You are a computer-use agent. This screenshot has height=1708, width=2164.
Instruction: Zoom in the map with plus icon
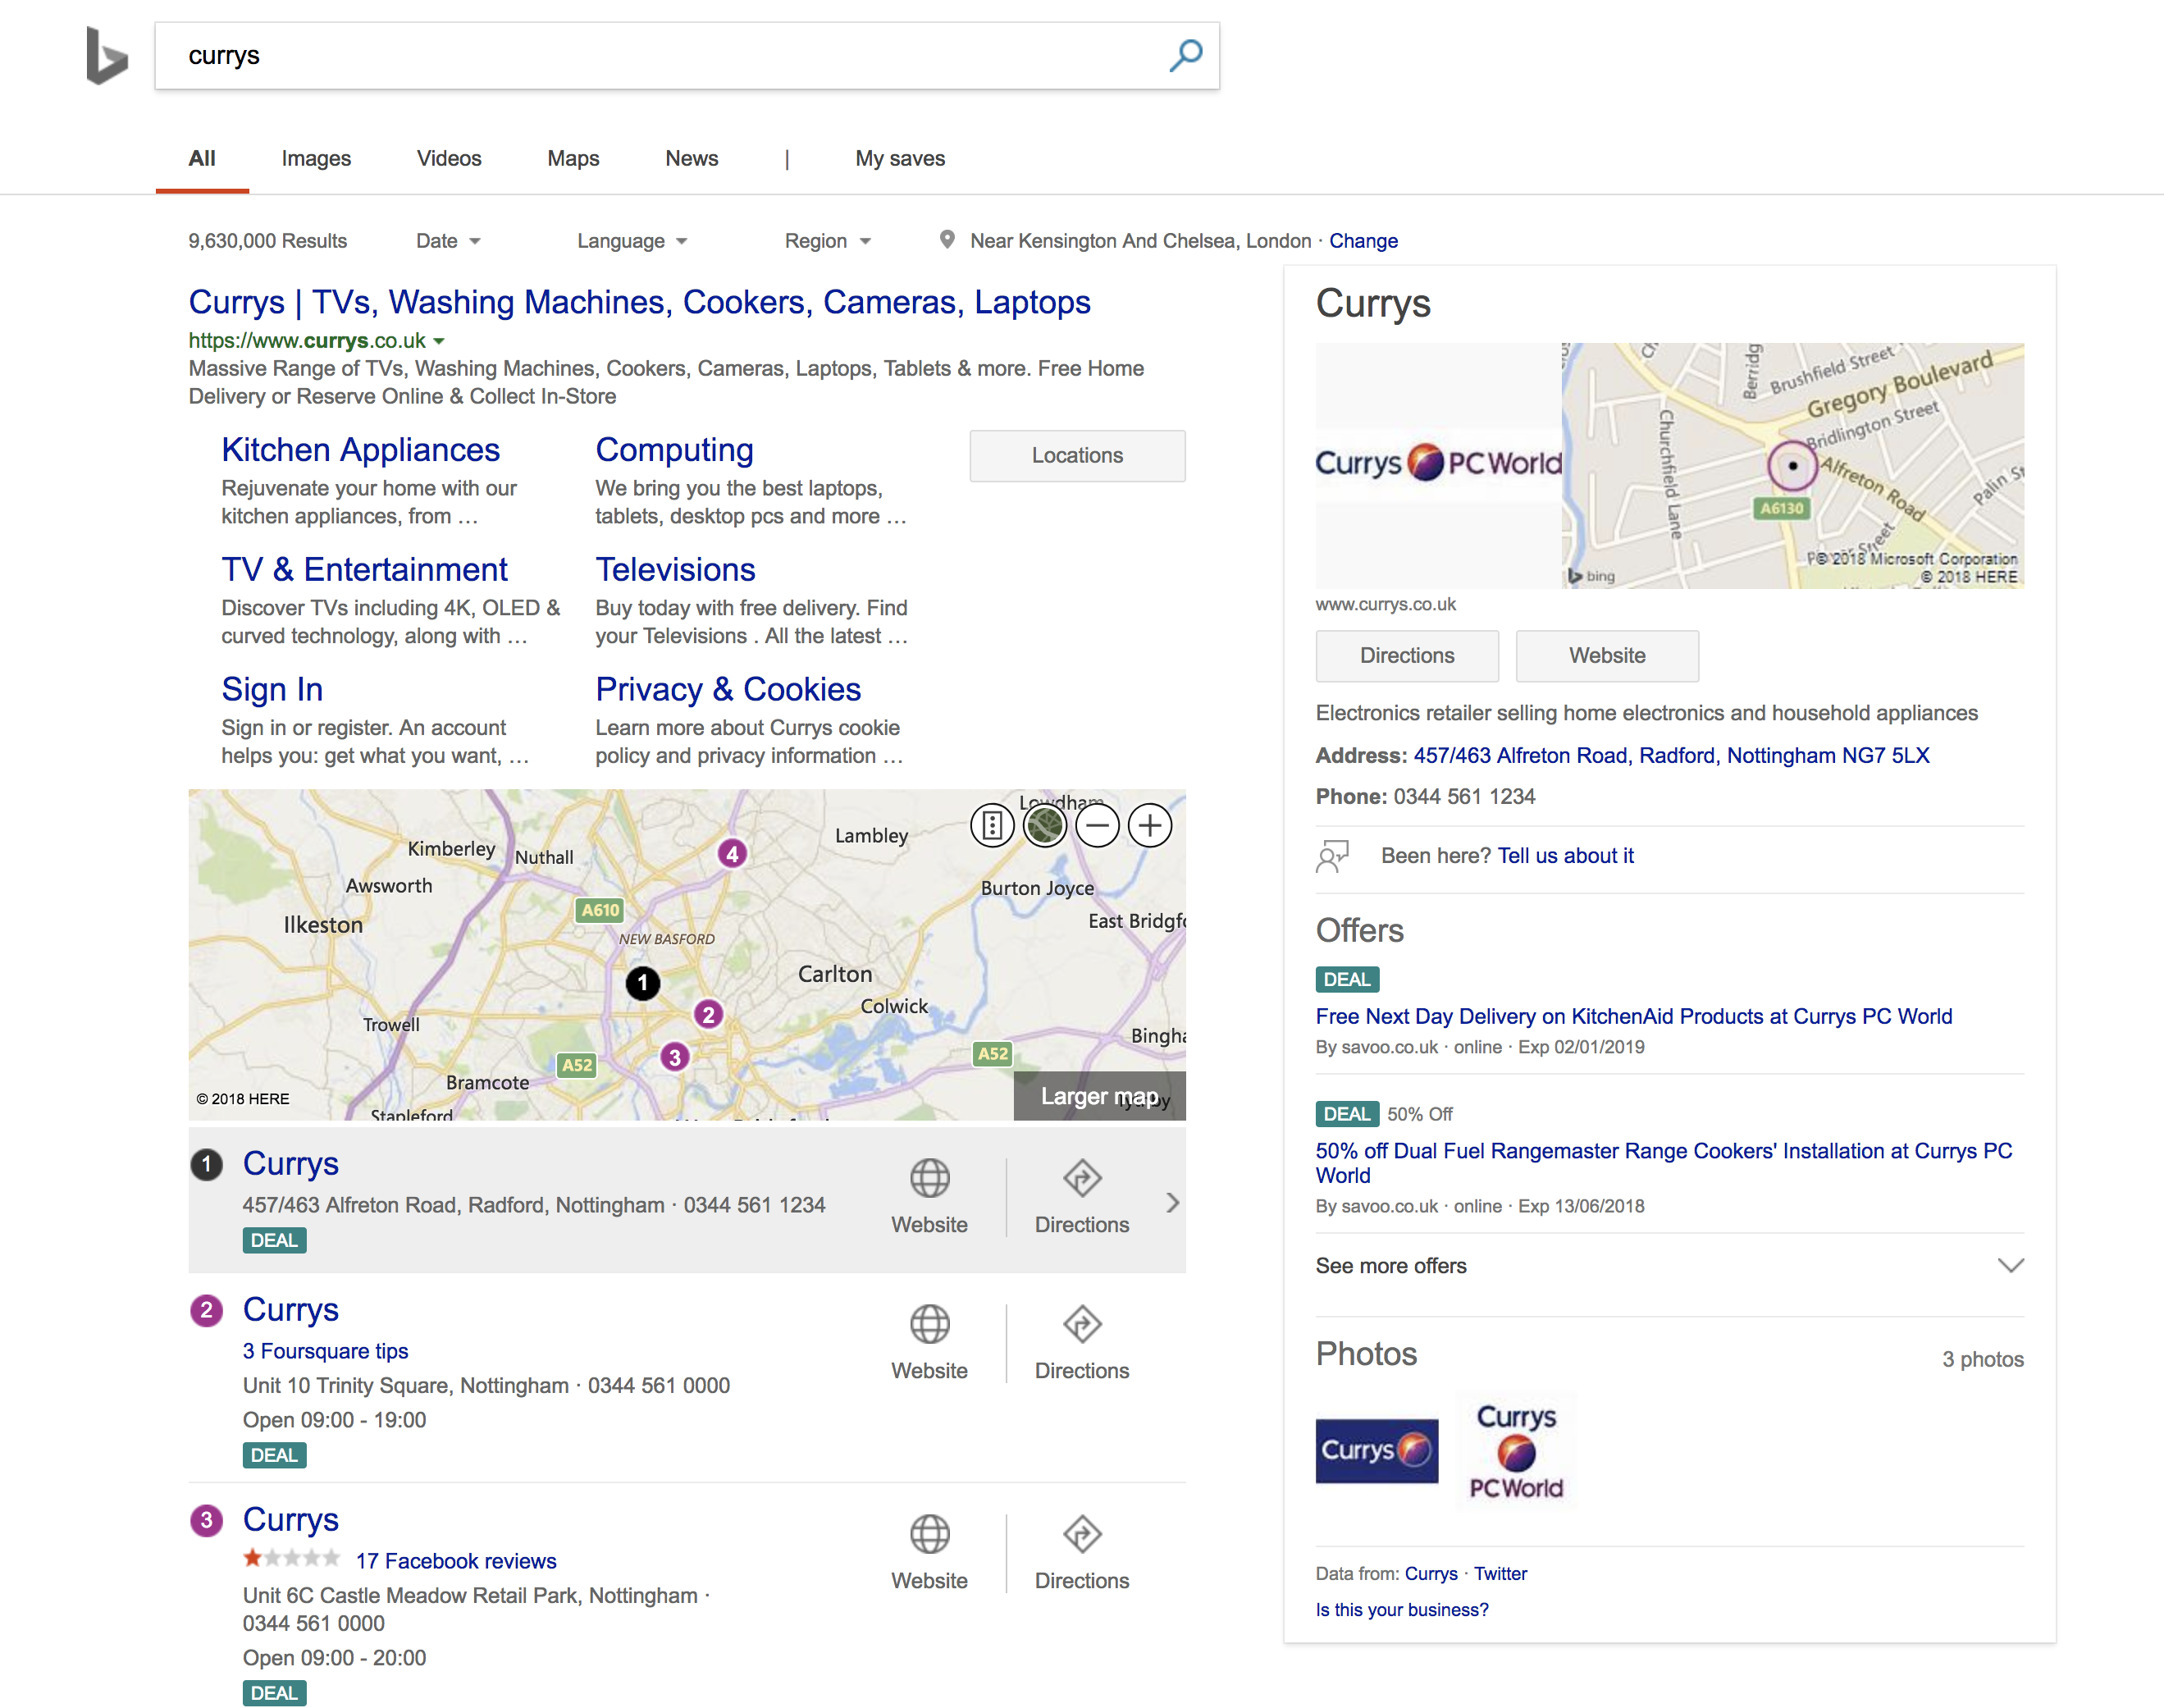tap(1150, 826)
